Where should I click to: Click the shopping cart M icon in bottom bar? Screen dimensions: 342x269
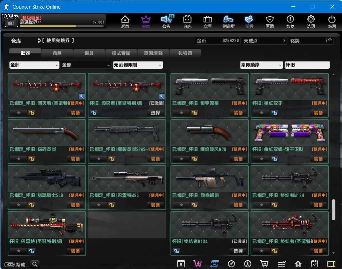coord(264,264)
